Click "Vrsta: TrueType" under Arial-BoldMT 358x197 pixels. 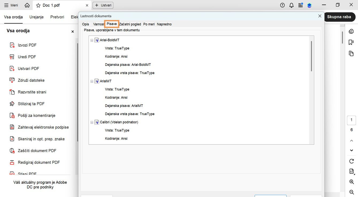point(117,49)
